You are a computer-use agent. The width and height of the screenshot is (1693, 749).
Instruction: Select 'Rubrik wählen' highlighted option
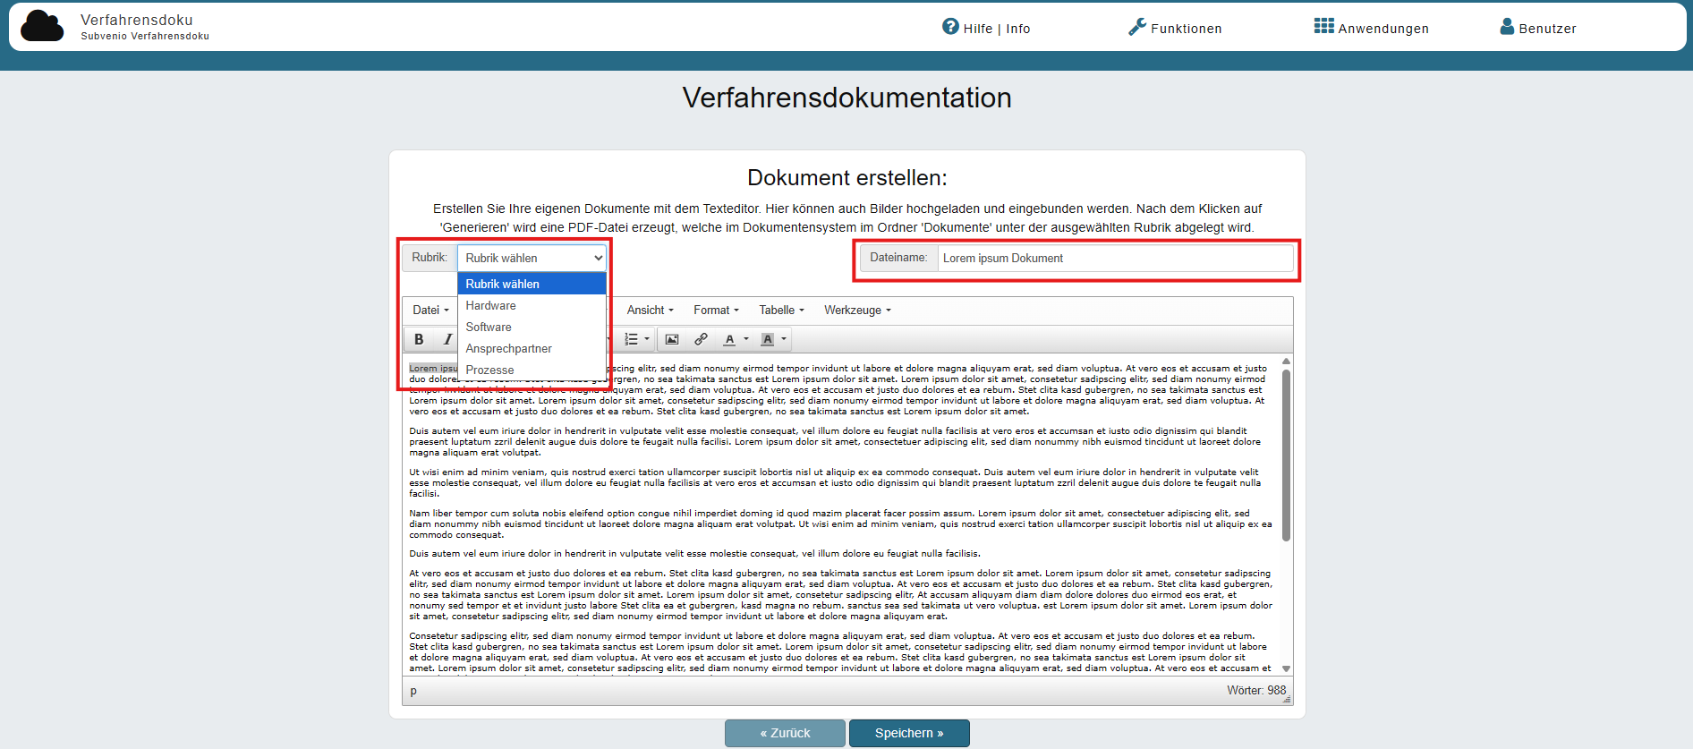pos(532,284)
